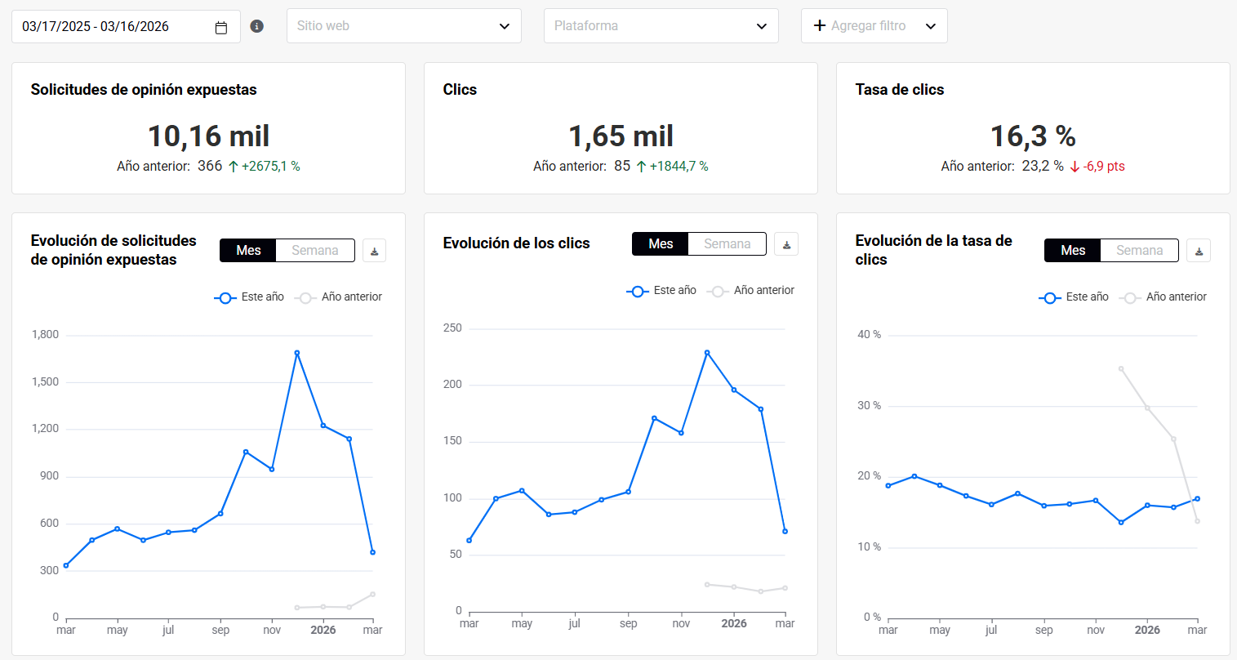Screen dimensions: 1237x660
Task: Hide 'Año anterior' series in solicitudes chart
Action: point(340,297)
